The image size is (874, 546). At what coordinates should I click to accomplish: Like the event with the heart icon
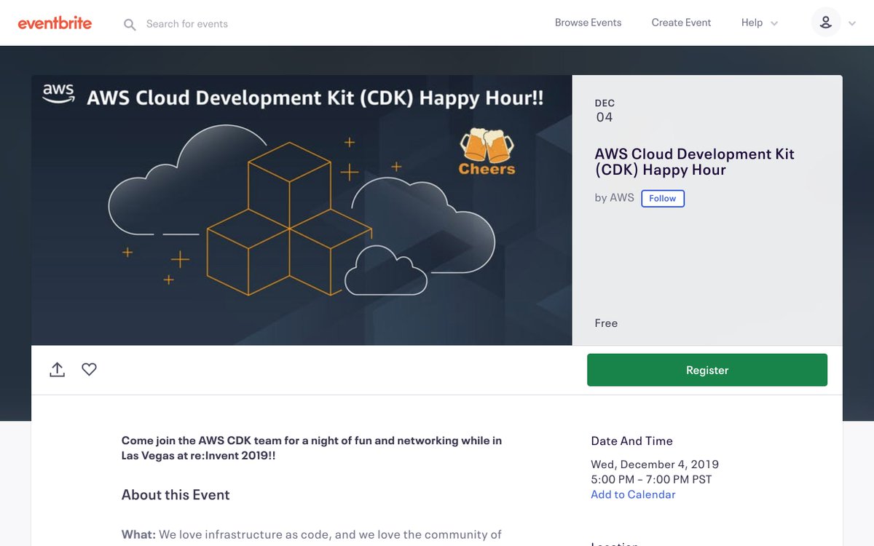[89, 369]
